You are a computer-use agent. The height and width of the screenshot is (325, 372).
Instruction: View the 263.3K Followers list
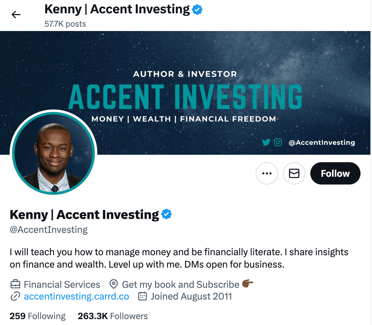pyautogui.click(x=112, y=316)
